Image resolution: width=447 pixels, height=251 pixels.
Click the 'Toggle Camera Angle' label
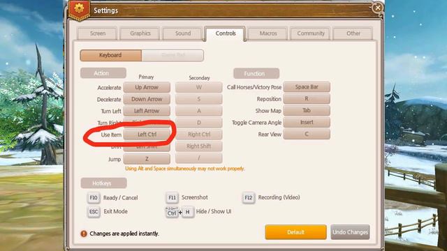(256, 123)
